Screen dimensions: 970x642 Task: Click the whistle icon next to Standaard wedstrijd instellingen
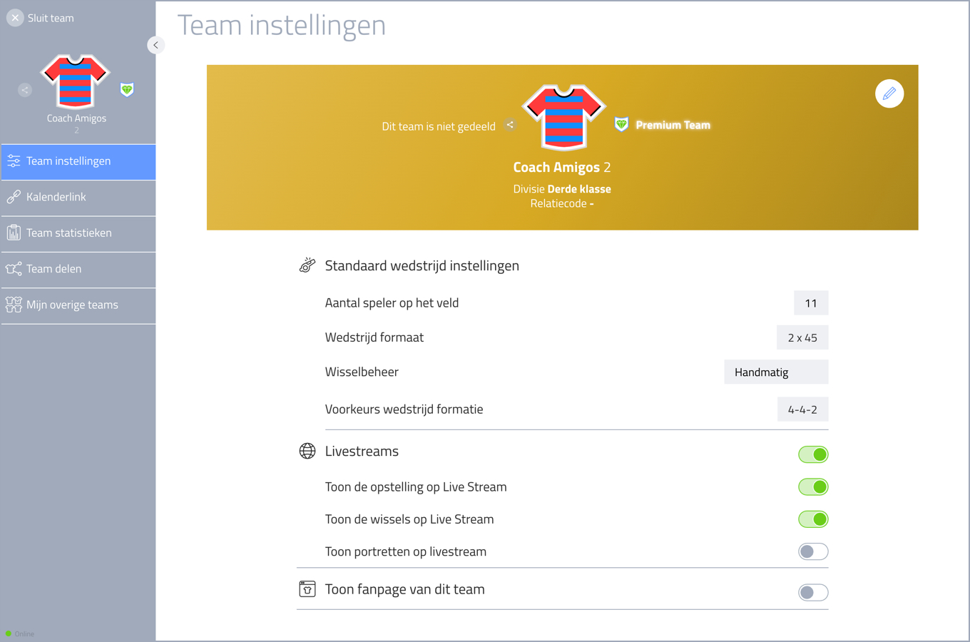307,265
